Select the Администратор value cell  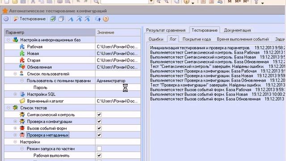(118, 80)
